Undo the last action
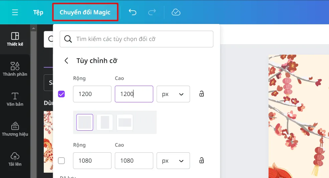The image size is (329, 178). [132, 12]
